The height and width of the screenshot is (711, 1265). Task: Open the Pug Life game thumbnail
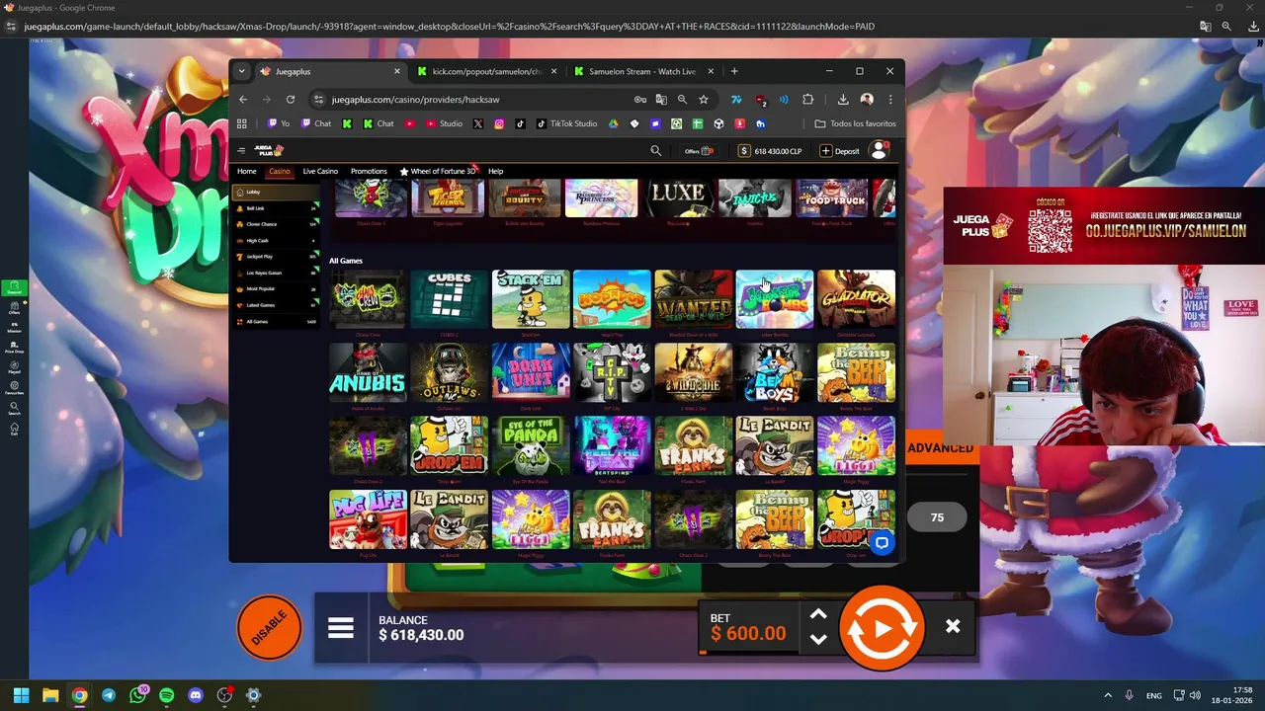click(368, 518)
